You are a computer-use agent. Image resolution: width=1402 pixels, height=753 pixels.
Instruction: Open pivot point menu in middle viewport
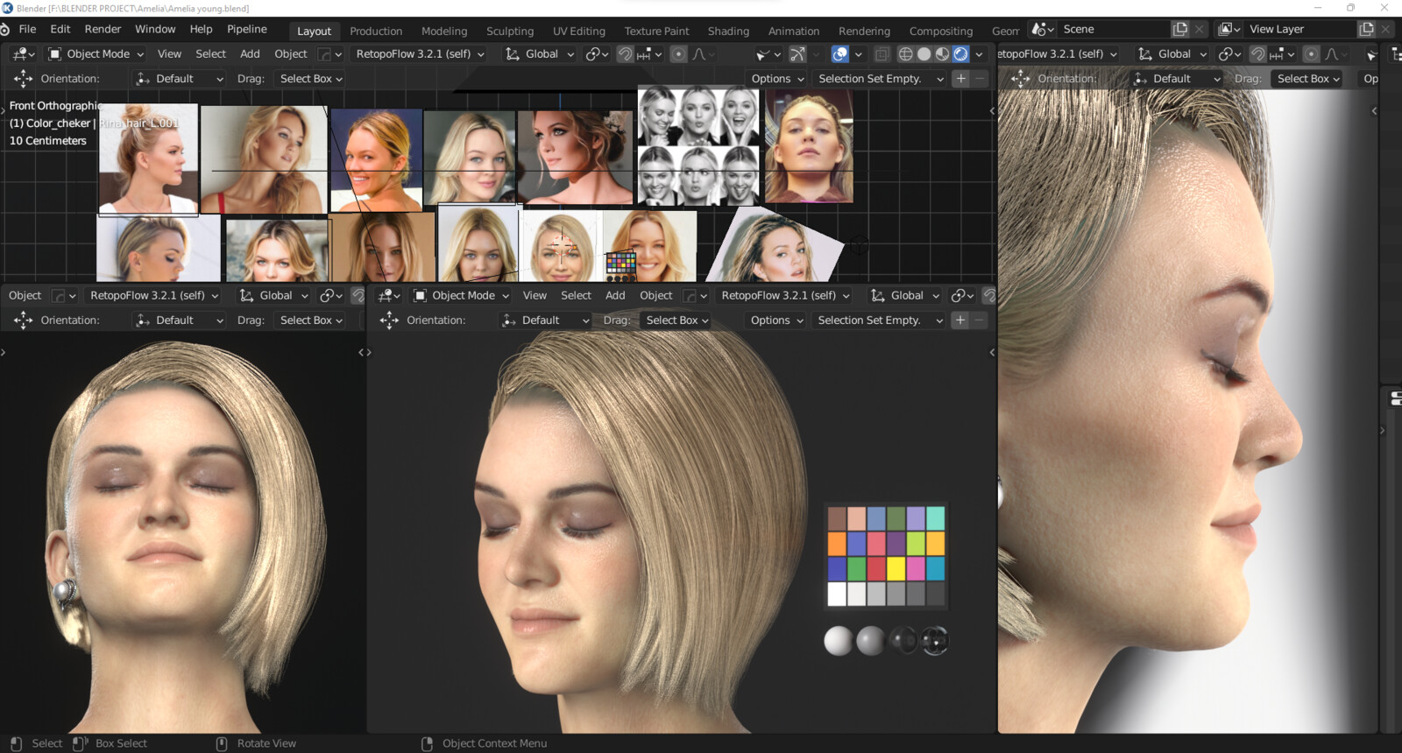[962, 295]
